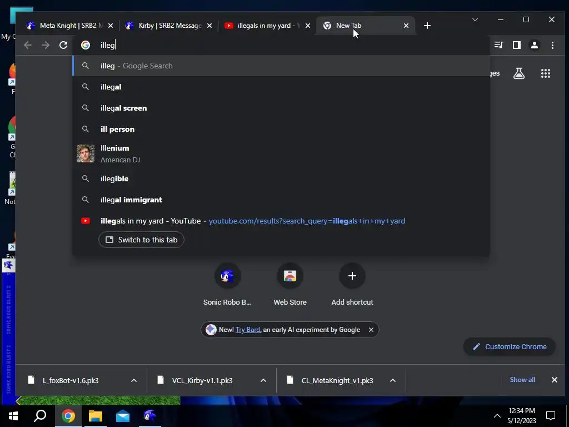Click Customize Chrome button
The width and height of the screenshot is (569, 427).
pyautogui.click(x=510, y=347)
